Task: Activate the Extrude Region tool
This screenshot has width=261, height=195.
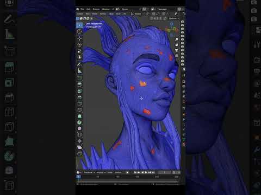Action: click(79, 84)
